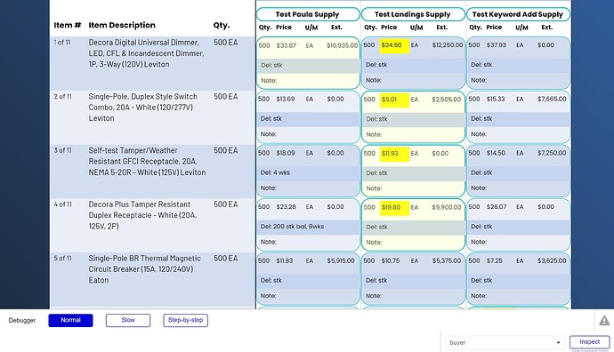The image size is (614, 352).
Task: Click price $10.75 in Landings Supply
Action: point(391,260)
